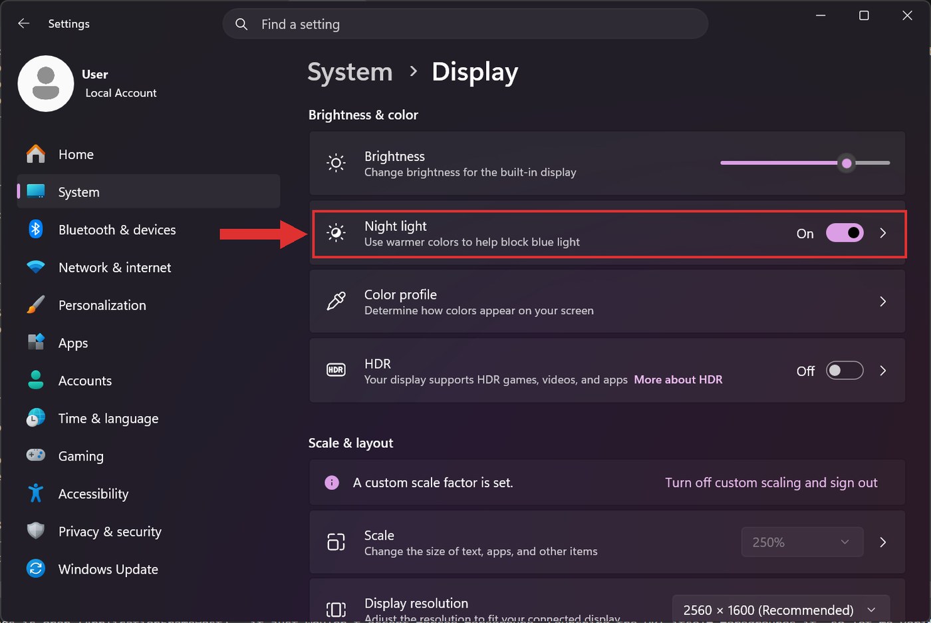Click the back arrow icon in Settings
The width and height of the screenshot is (931, 623).
(24, 23)
